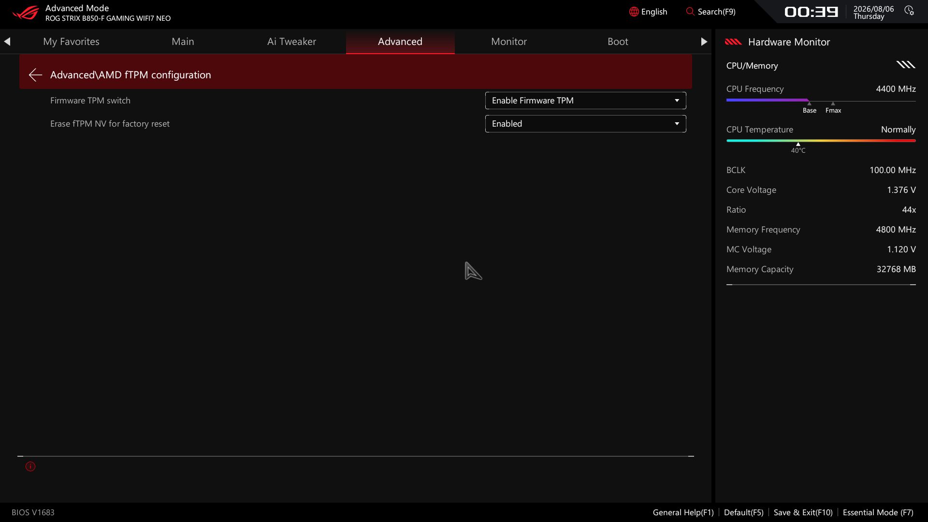Click the 4400 MHz CPU frequency value
The width and height of the screenshot is (928, 522).
896,89
